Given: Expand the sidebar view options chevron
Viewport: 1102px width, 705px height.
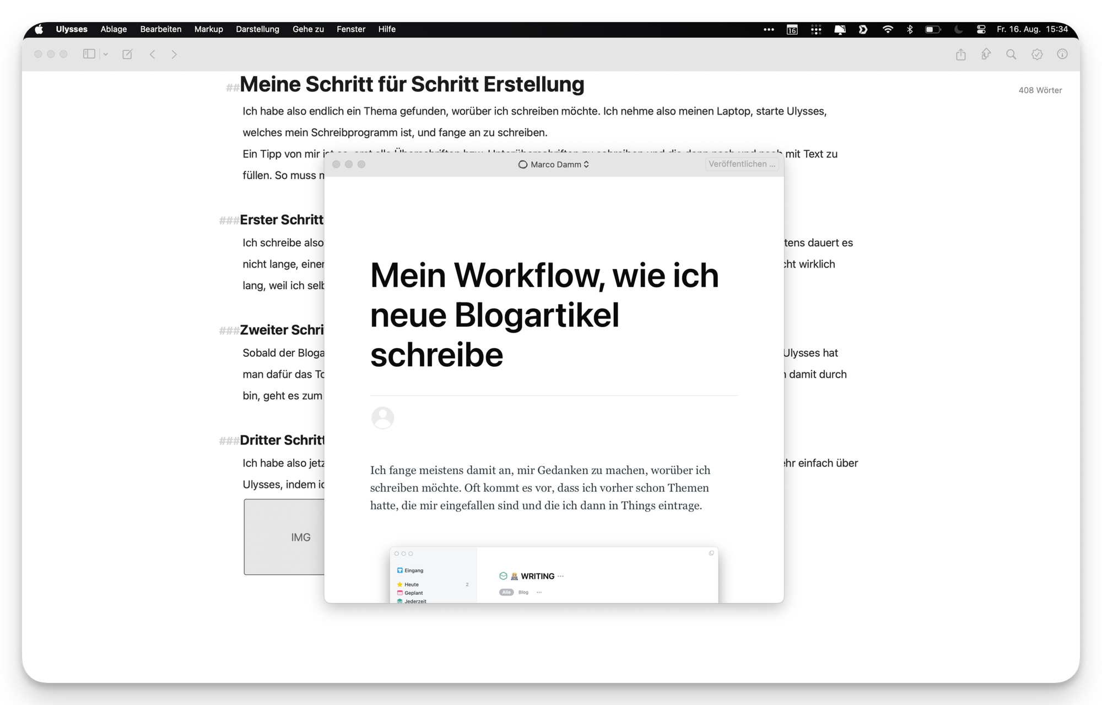Looking at the screenshot, I should coord(106,54).
